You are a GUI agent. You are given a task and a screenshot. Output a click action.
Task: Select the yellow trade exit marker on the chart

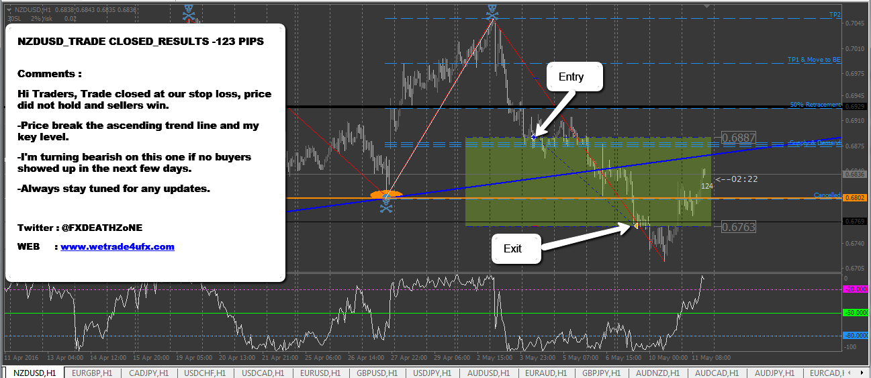tap(635, 226)
